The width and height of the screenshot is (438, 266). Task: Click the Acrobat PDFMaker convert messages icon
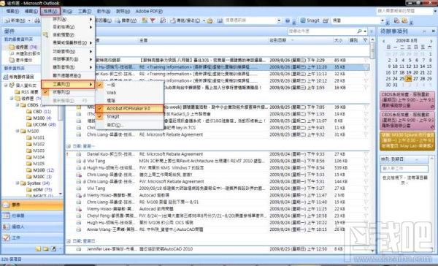tap(396, 20)
